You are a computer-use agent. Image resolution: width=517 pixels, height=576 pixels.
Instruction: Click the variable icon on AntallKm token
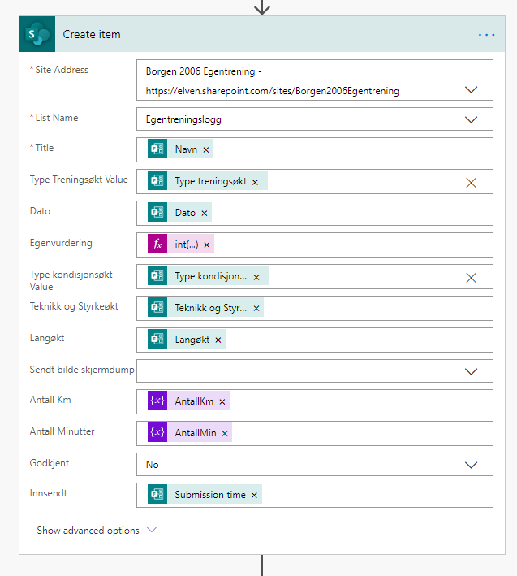tap(157, 402)
